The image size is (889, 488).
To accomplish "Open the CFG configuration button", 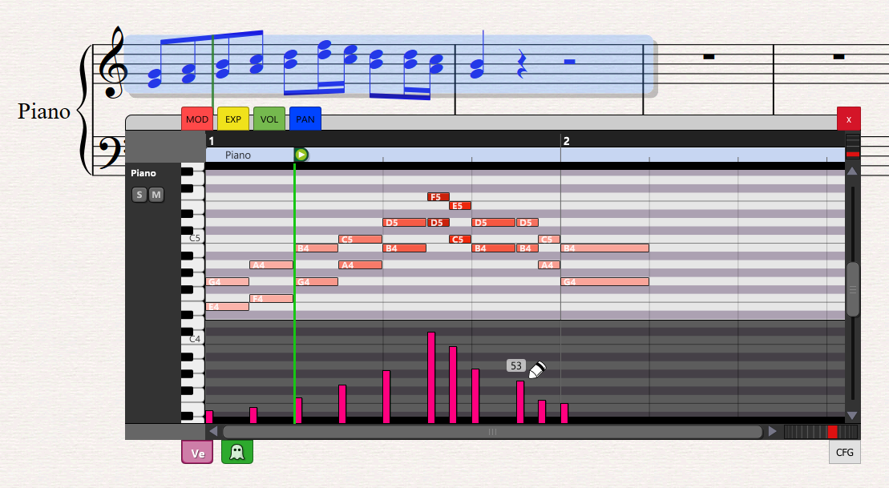I will point(844,453).
